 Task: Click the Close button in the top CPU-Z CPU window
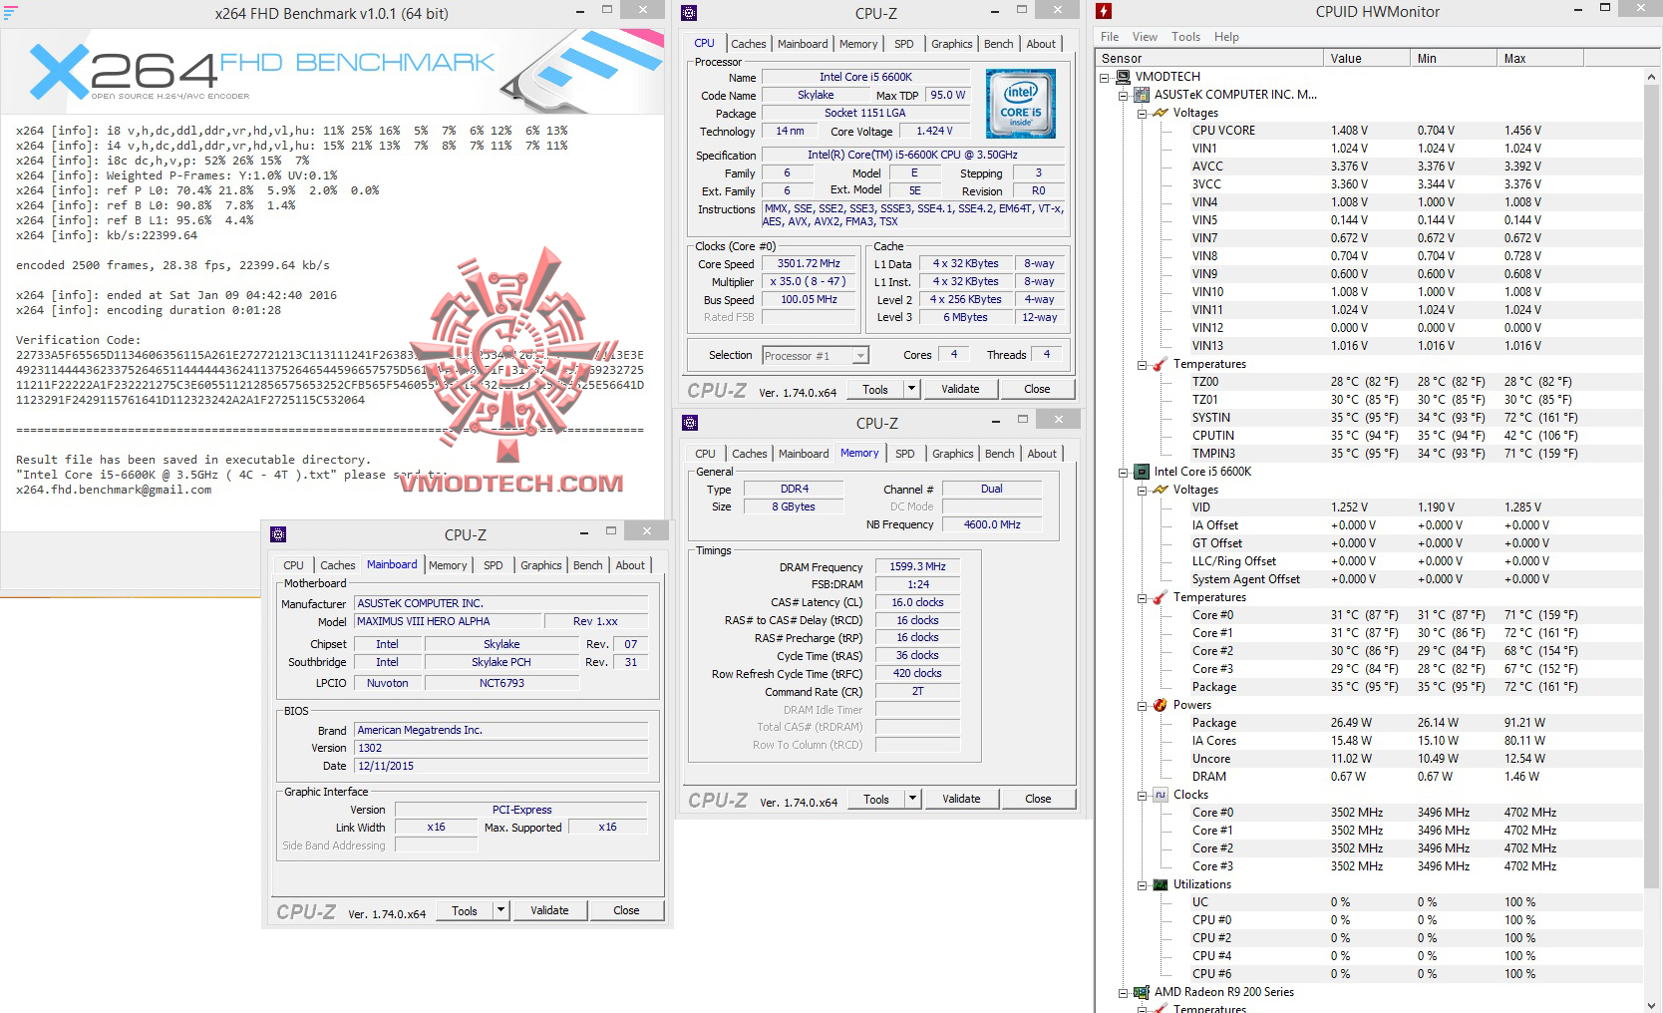pos(1037,389)
